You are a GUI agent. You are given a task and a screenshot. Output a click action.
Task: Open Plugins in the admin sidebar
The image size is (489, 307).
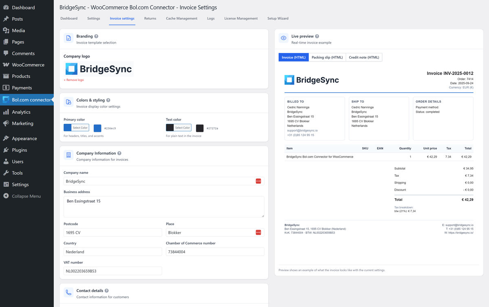(19, 150)
